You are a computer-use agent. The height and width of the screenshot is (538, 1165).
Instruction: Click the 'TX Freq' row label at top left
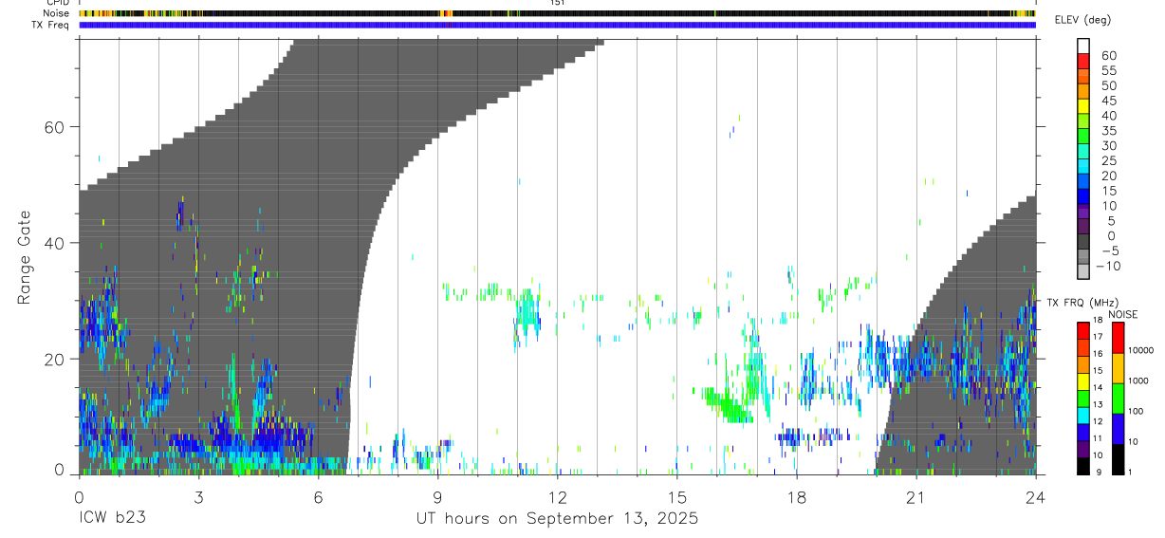(x=51, y=25)
